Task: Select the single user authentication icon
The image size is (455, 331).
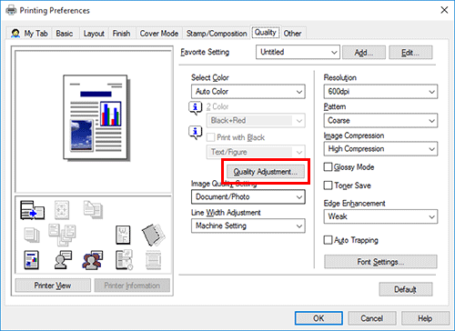Action: pyautogui.click(x=63, y=260)
